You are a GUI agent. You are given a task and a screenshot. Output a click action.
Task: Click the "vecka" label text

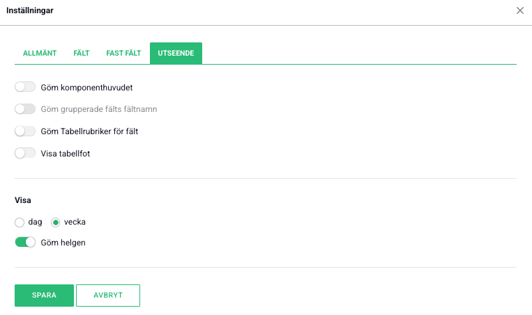click(75, 222)
